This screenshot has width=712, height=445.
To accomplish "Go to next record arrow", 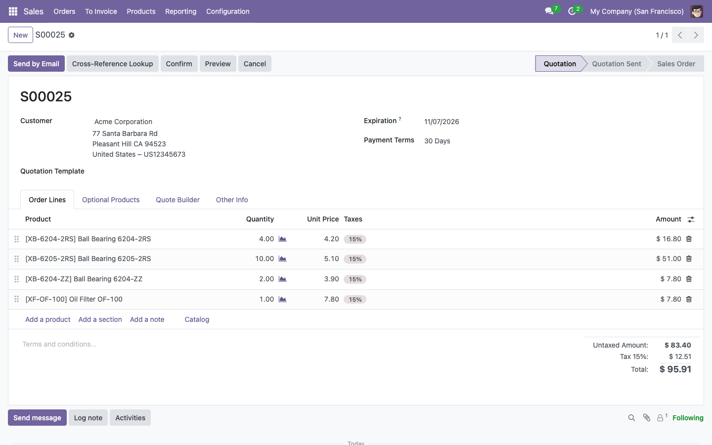I will (696, 35).
